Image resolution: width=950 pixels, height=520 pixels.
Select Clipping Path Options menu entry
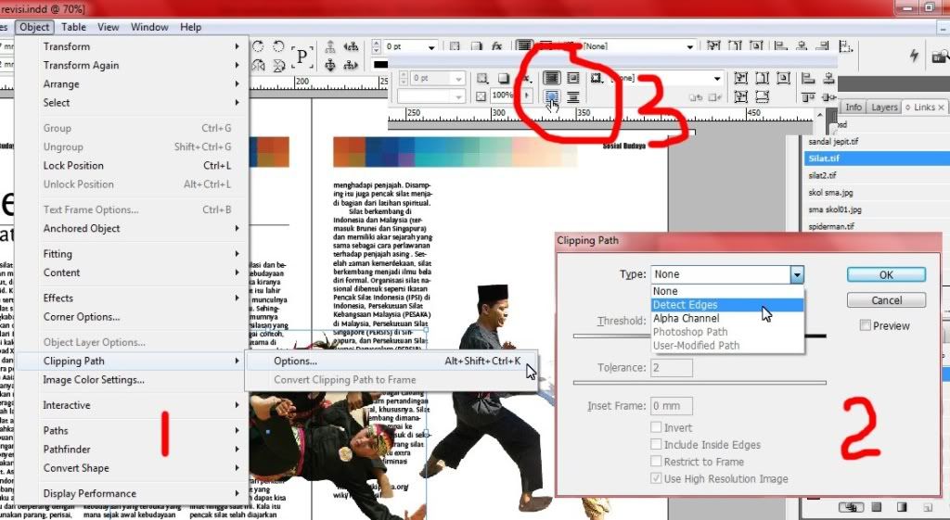coord(392,361)
